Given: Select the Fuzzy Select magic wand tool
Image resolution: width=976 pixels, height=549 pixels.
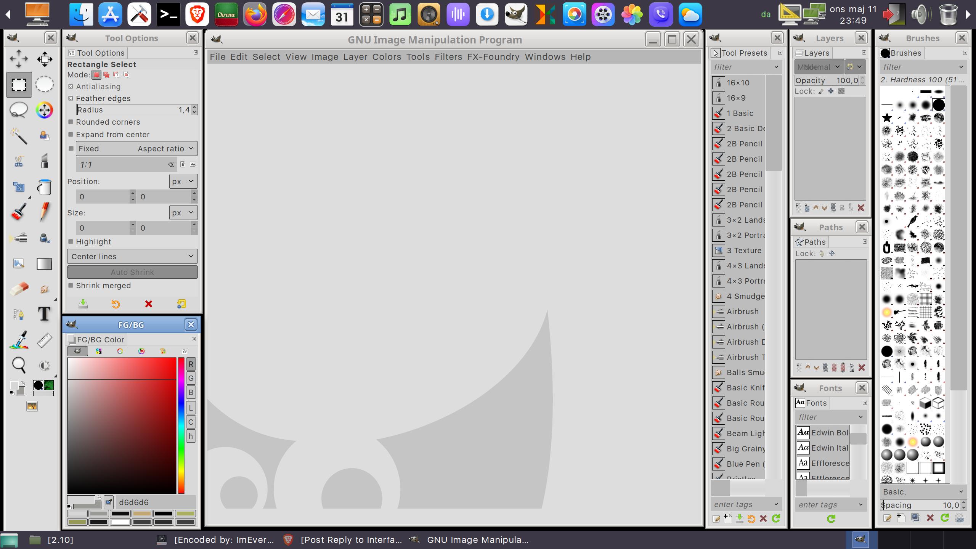Looking at the screenshot, I should tap(19, 136).
